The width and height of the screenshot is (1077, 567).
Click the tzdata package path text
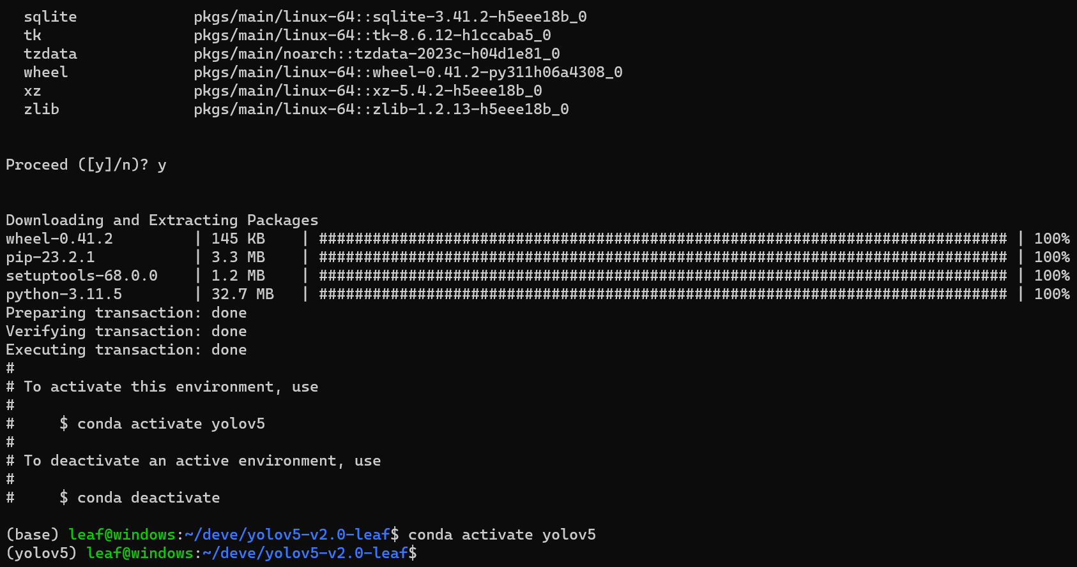377,54
